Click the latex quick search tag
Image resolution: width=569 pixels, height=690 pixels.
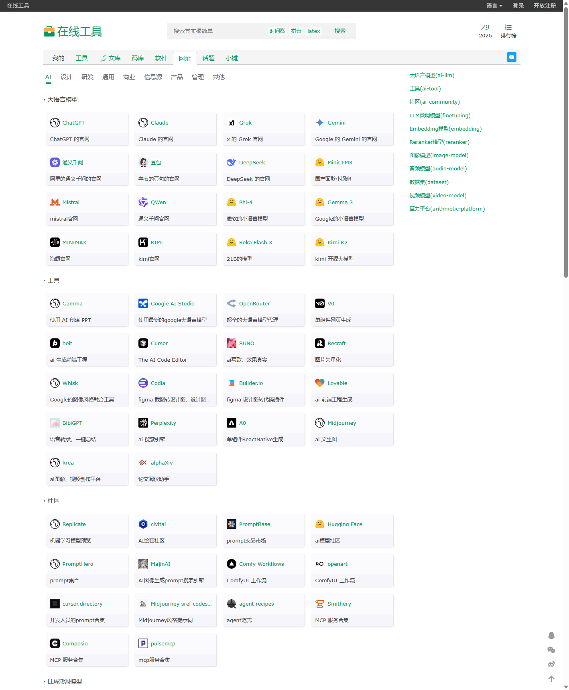click(314, 31)
